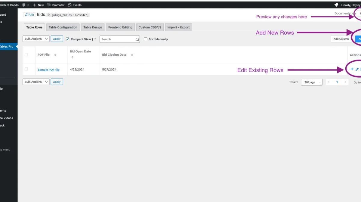The width and height of the screenshot is (361, 202).
Task: Open the Sample PDF file link
Action: coord(48,70)
